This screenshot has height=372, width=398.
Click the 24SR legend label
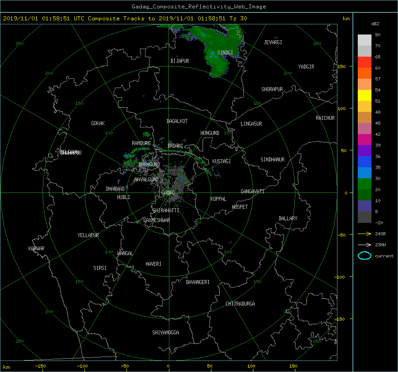380,234
